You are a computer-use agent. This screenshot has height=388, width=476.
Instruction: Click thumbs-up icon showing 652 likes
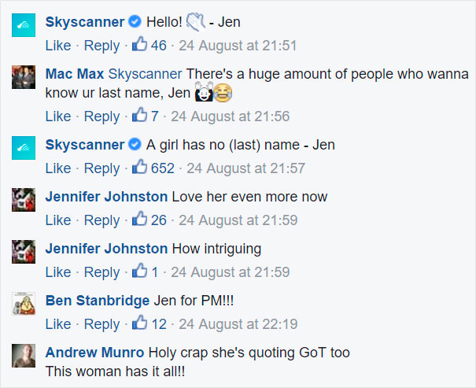pos(140,168)
